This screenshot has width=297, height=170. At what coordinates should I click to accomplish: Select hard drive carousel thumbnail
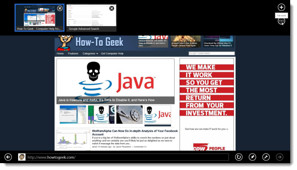point(129,115)
